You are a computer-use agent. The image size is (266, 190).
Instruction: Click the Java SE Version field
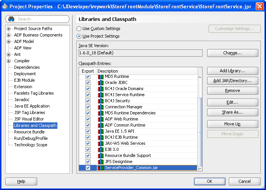(141, 53)
